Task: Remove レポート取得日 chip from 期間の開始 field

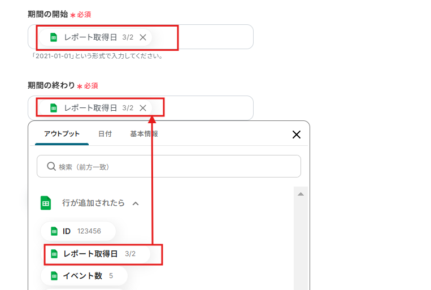Action: coord(143,37)
